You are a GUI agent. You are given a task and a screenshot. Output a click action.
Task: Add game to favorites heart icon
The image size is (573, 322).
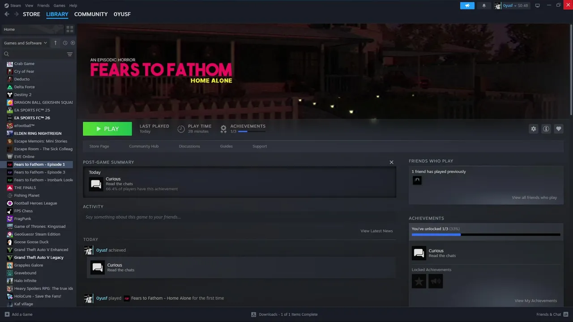pyautogui.click(x=559, y=129)
